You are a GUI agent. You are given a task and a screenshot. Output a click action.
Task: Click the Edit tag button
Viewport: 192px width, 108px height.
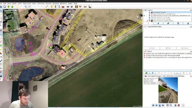[x=168, y=48]
